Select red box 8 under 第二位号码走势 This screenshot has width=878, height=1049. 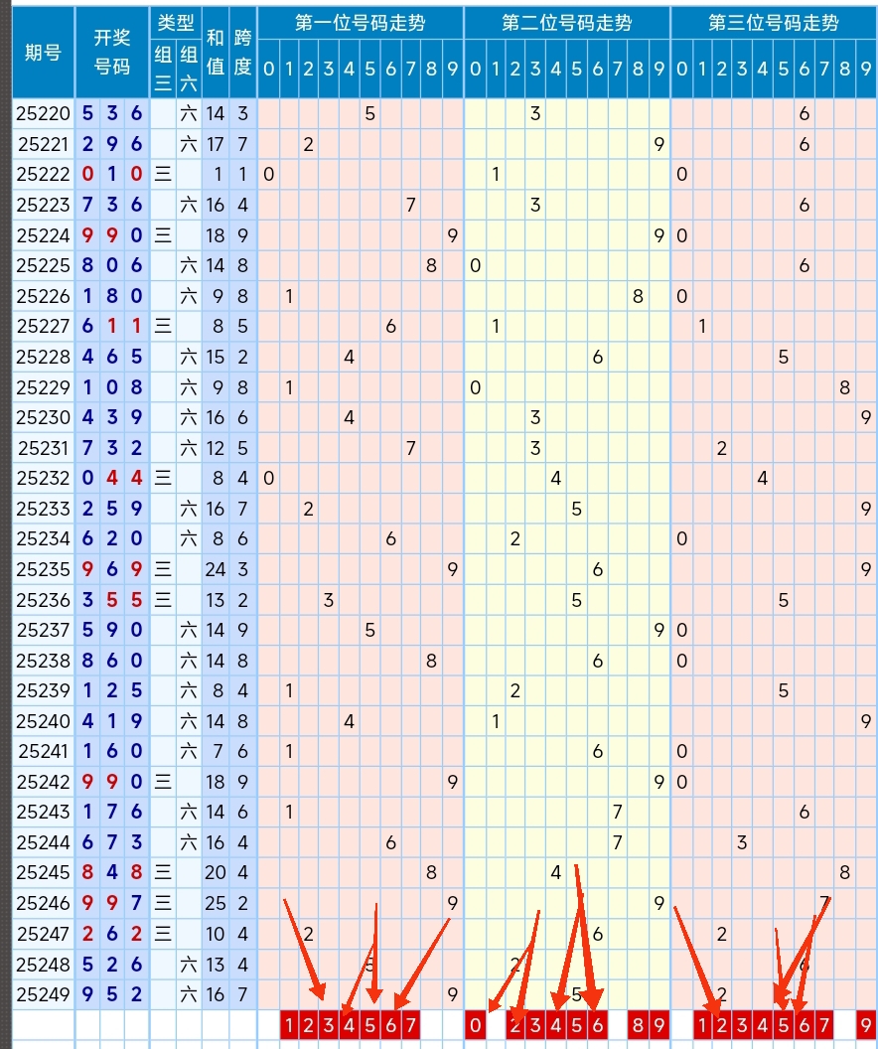coord(638,1024)
